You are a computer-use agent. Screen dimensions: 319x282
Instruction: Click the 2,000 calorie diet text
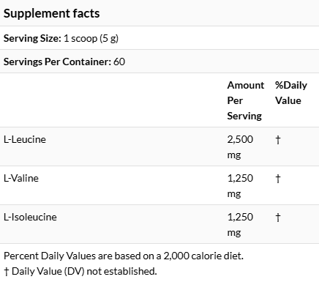point(203,256)
